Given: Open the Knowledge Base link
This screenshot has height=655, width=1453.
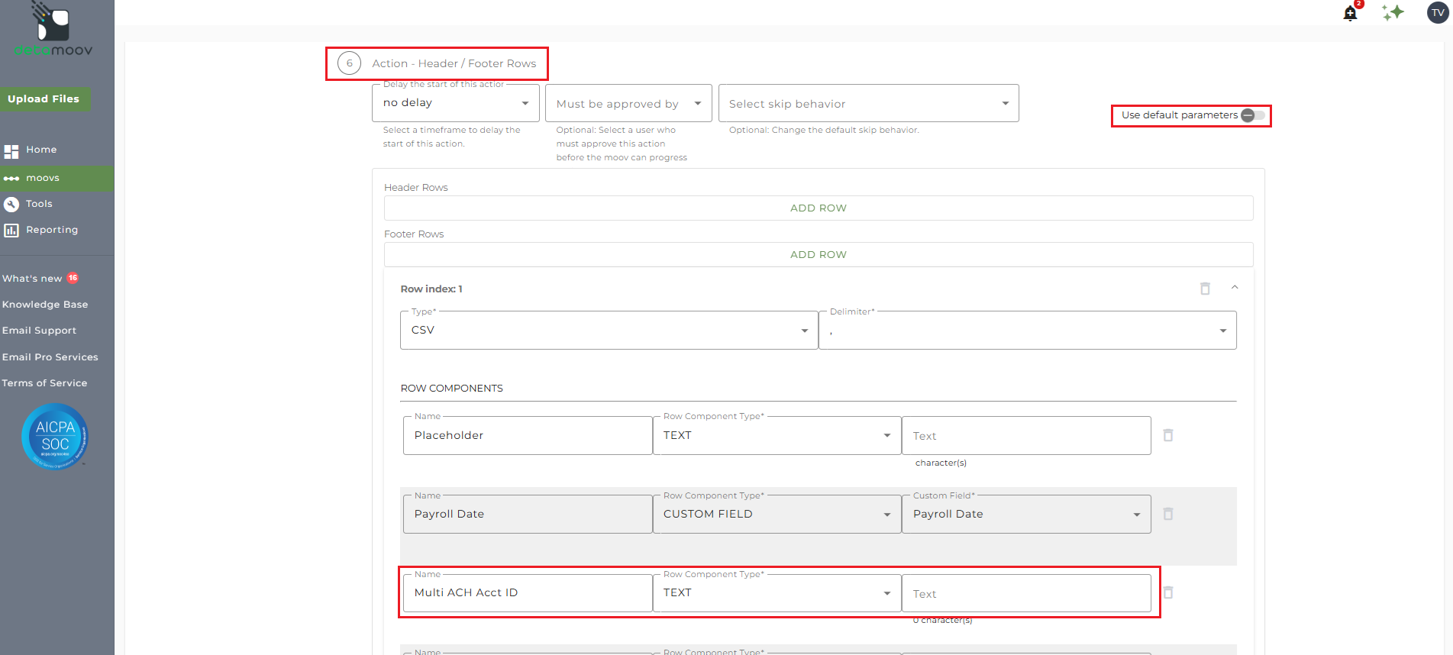Looking at the screenshot, I should [45, 305].
